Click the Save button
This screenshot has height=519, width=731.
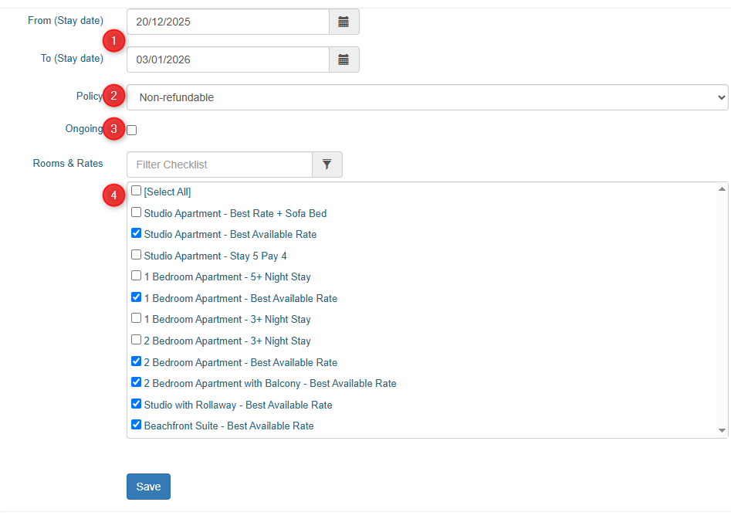click(148, 487)
